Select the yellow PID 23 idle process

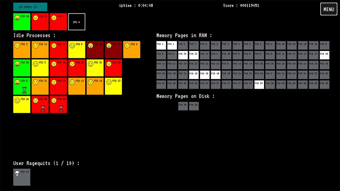113,86
